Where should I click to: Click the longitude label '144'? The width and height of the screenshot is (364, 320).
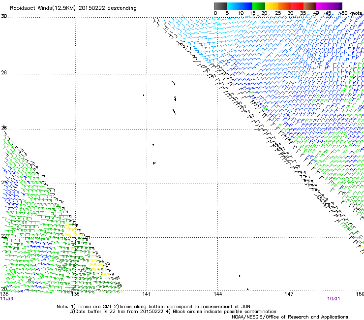click(218, 294)
